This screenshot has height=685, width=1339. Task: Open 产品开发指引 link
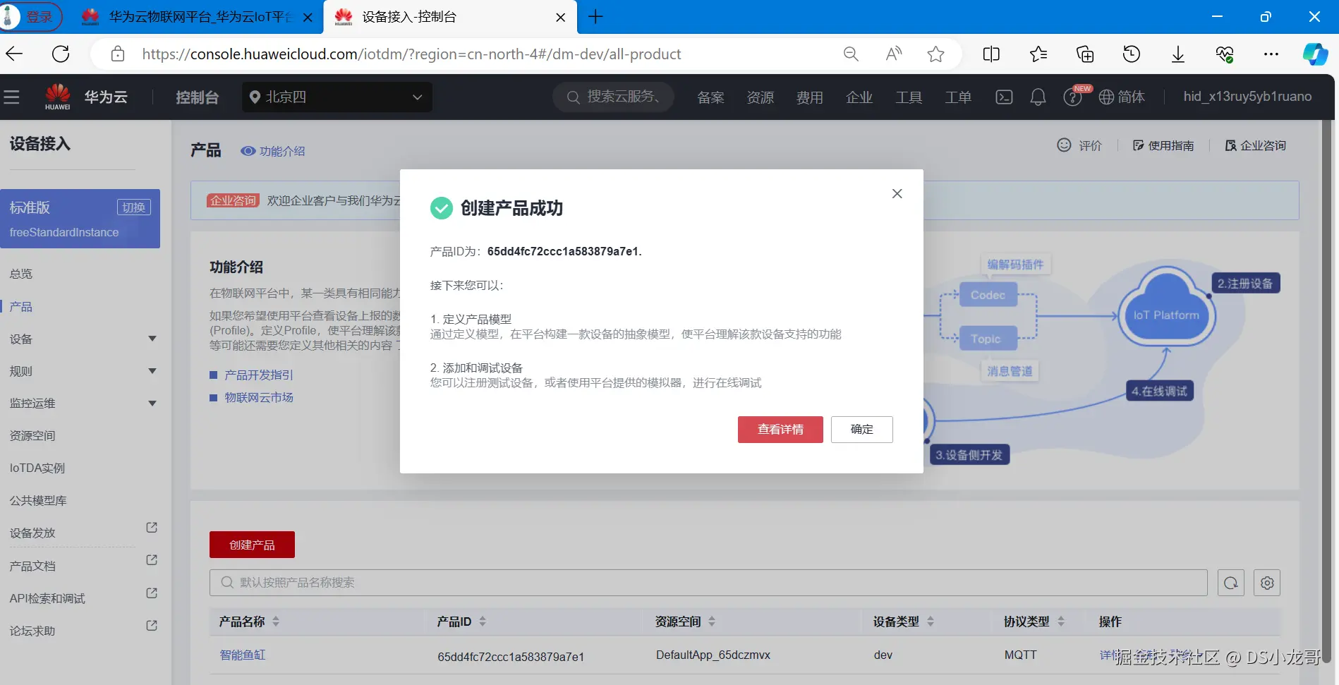[x=259, y=375]
